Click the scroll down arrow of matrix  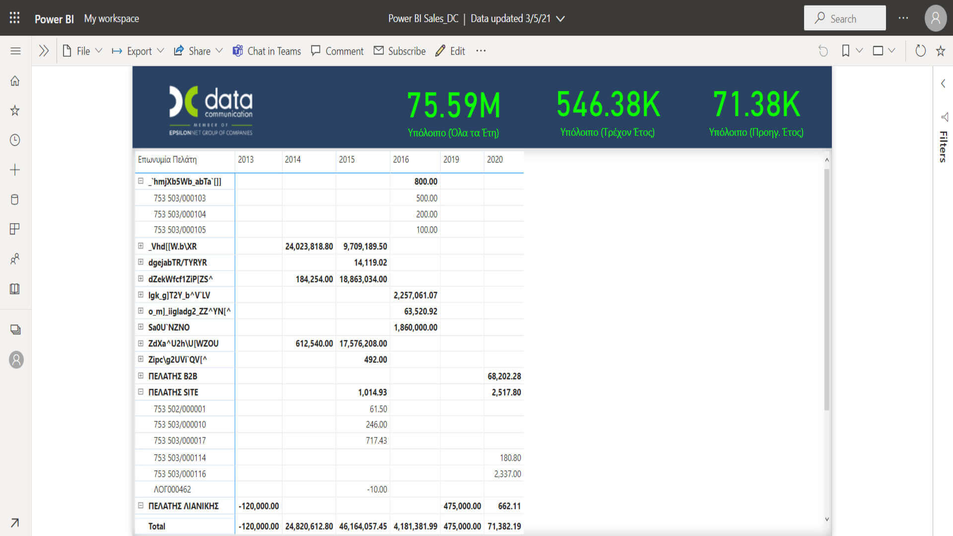coord(827,519)
